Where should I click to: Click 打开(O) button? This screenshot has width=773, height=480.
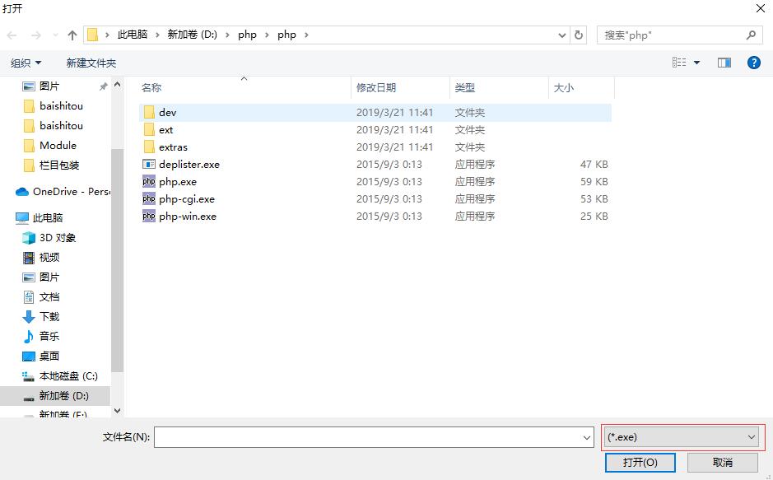tap(640, 462)
